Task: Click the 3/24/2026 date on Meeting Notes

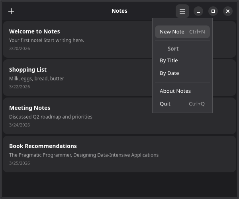Action: [20, 125]
